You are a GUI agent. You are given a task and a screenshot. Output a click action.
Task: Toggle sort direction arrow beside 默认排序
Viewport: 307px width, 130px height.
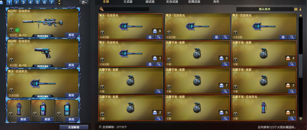[300, 9]
